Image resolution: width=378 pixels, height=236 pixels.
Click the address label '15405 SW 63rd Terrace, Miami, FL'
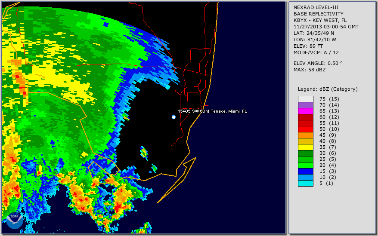coord(212,111)
